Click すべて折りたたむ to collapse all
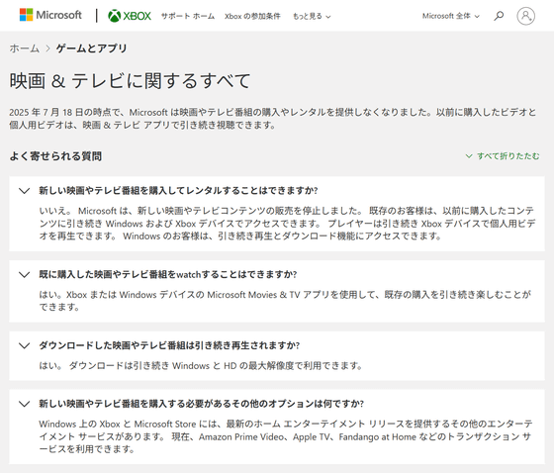554x473 pixels. 503,156
